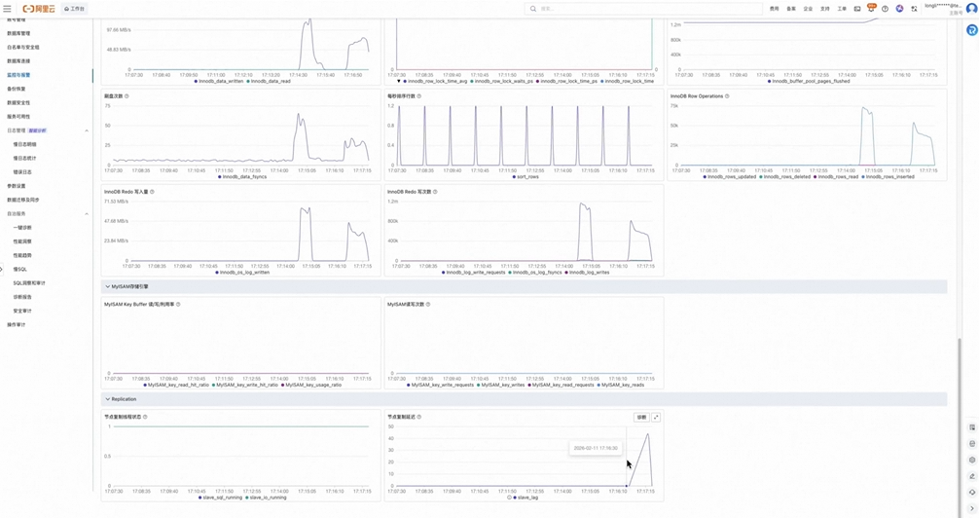The height and width of the screenshot is (518, 979).
Task: Open the user avatar profile menu
Action: pos(971,9)
